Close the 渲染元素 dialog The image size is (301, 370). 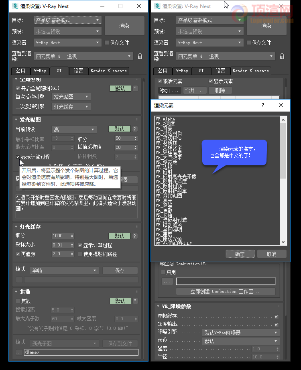[x=281, y=105]
